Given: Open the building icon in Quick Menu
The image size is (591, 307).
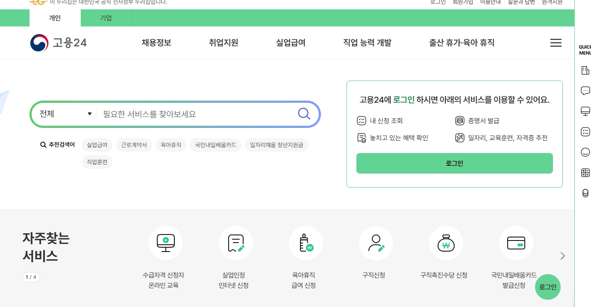Looking at the screenshot, I should point(585,70).
